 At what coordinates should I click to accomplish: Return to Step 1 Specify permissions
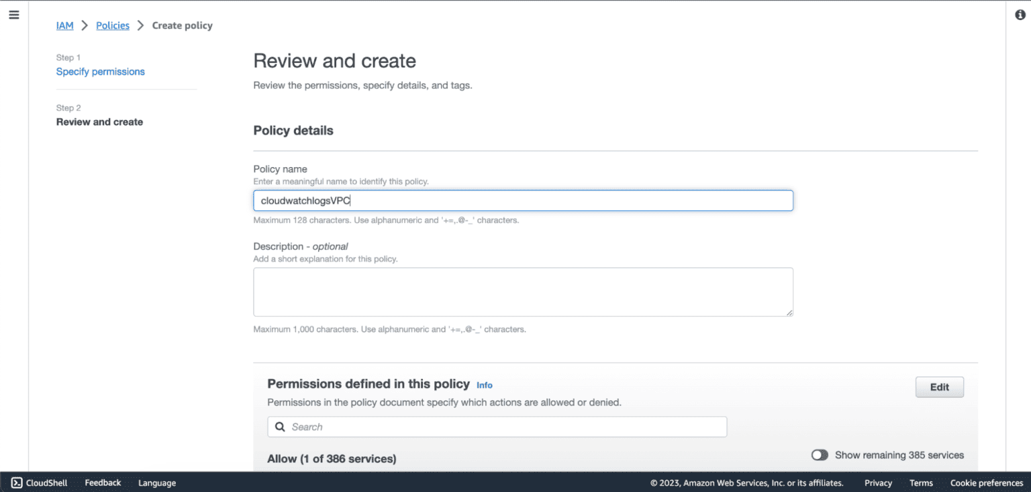pos(100,71)
